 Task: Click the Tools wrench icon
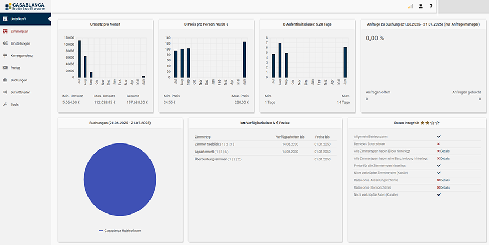tap(5, 104)
